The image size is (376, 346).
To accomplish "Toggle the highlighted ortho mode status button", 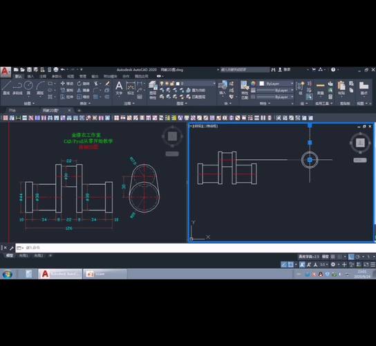I will (x=351, y=257).
